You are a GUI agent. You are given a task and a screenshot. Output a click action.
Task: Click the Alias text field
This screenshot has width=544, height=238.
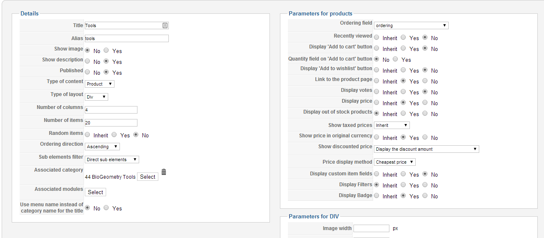tap(127, 38)
